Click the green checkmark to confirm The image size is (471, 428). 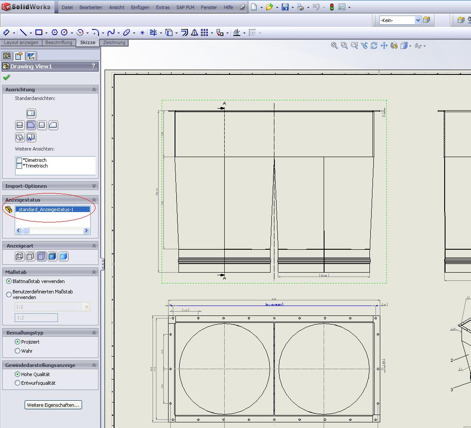tap(6, 77)
